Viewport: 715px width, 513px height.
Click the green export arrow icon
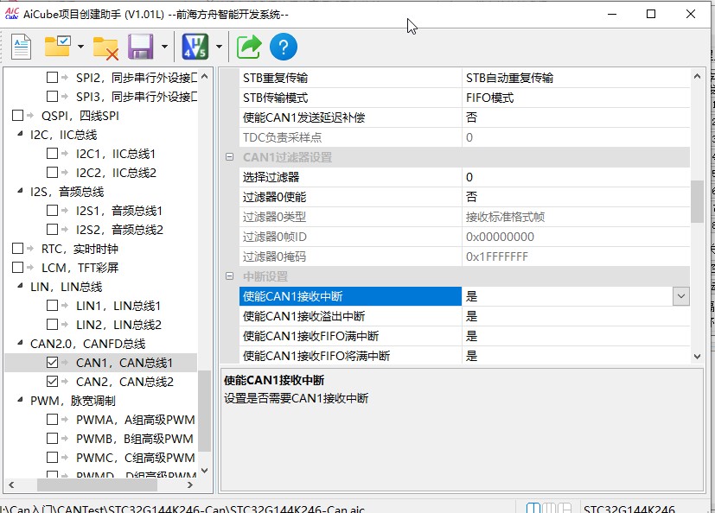248,47
